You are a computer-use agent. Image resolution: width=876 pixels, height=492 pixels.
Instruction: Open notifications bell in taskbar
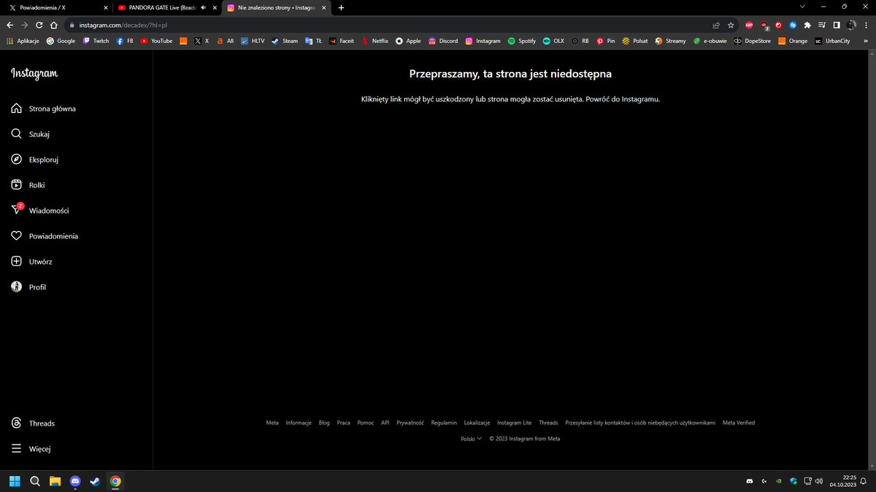864,481
